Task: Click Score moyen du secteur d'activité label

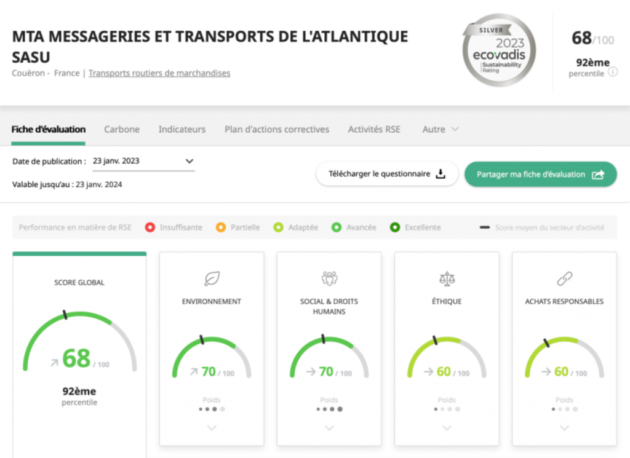Action: coord(549,227)
